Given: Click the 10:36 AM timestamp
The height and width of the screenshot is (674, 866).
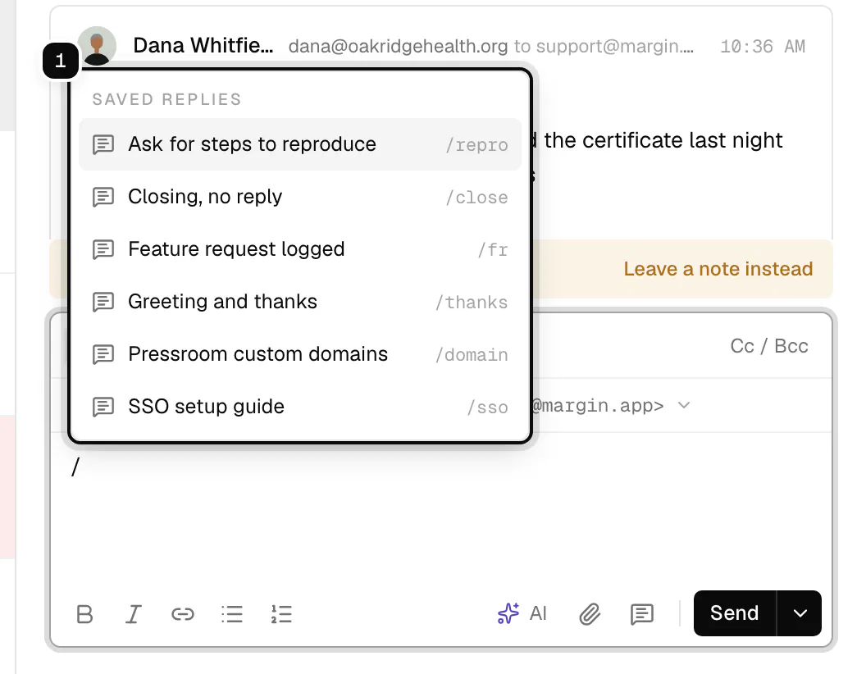Looking at the screenshot, I should [x=763, y=47].
